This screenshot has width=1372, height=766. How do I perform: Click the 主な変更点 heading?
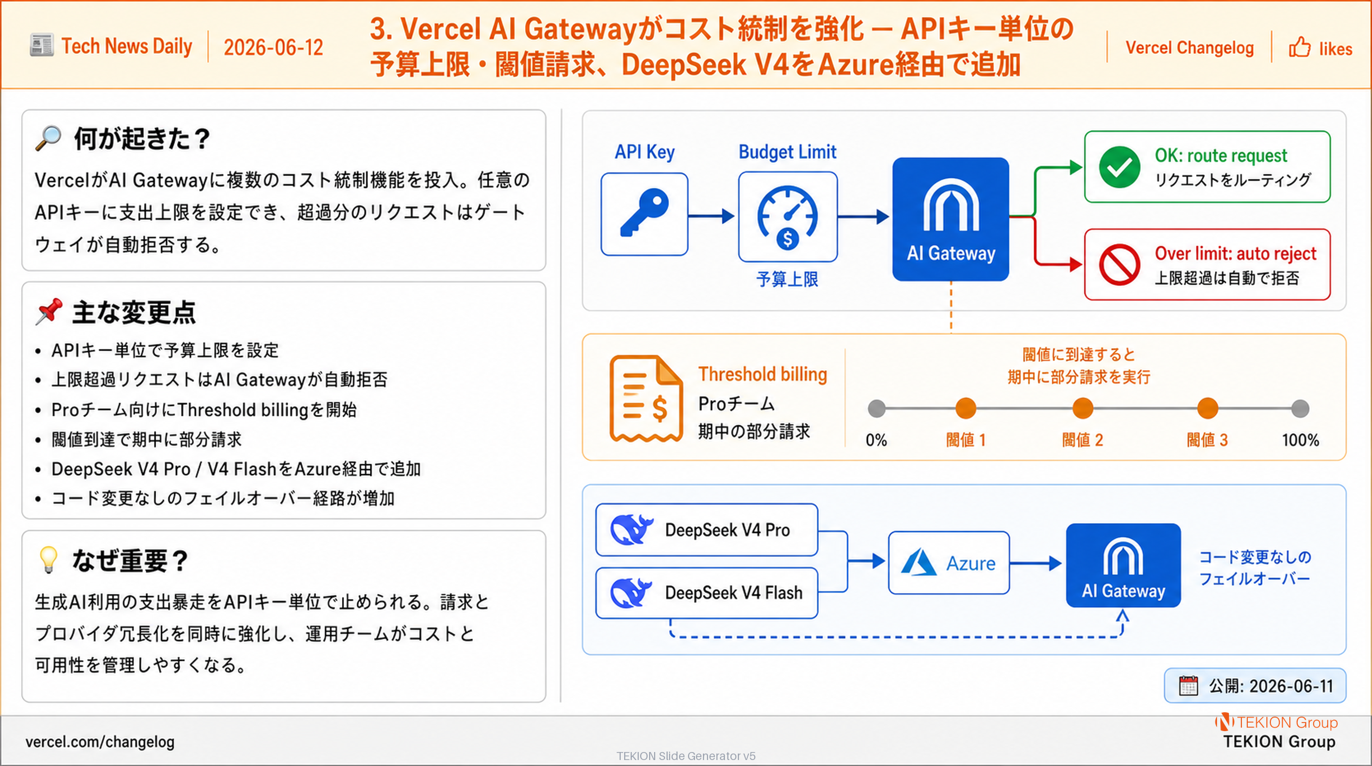pyautogui.click(x=134, y=312)
